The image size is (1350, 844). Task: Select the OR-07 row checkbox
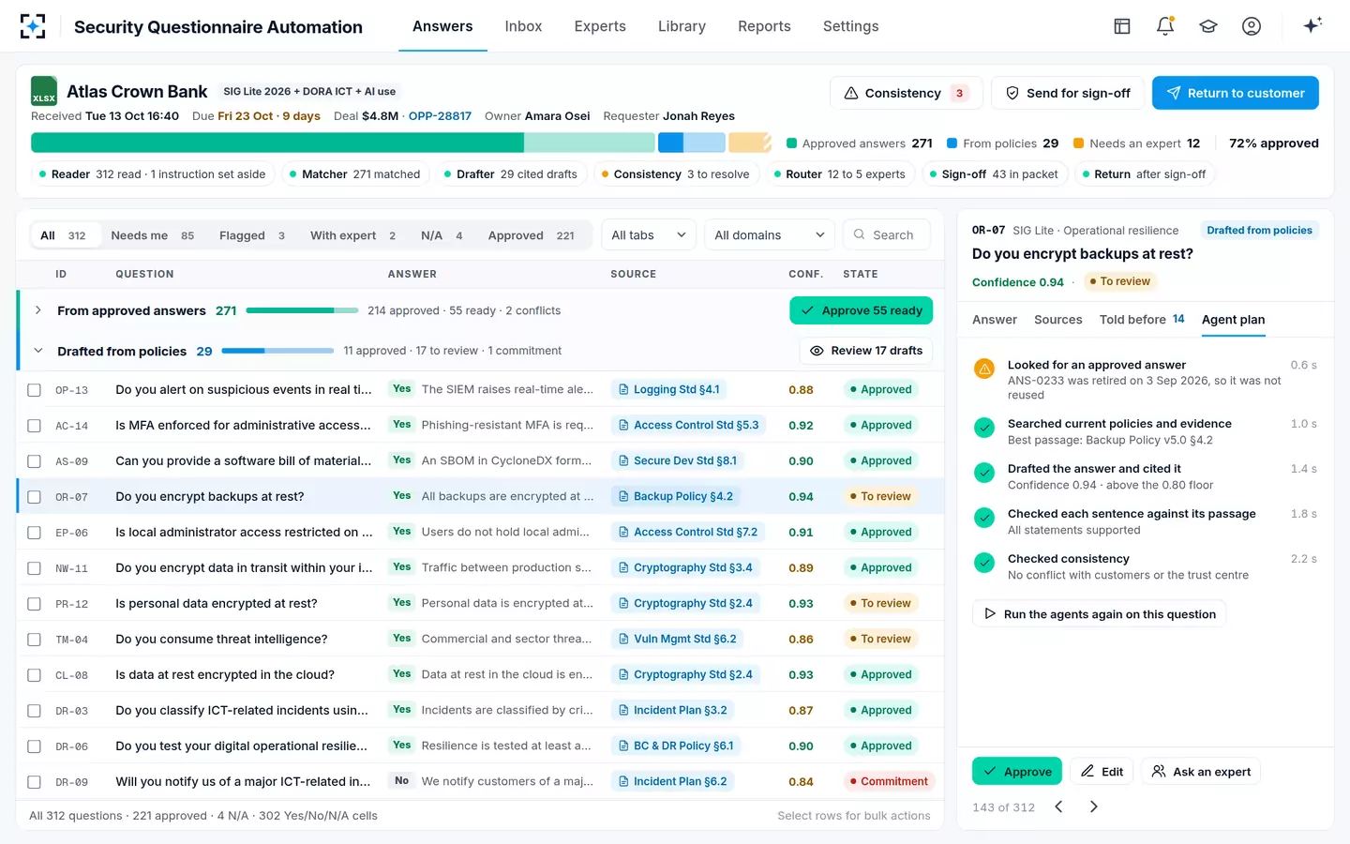(35, 497)
